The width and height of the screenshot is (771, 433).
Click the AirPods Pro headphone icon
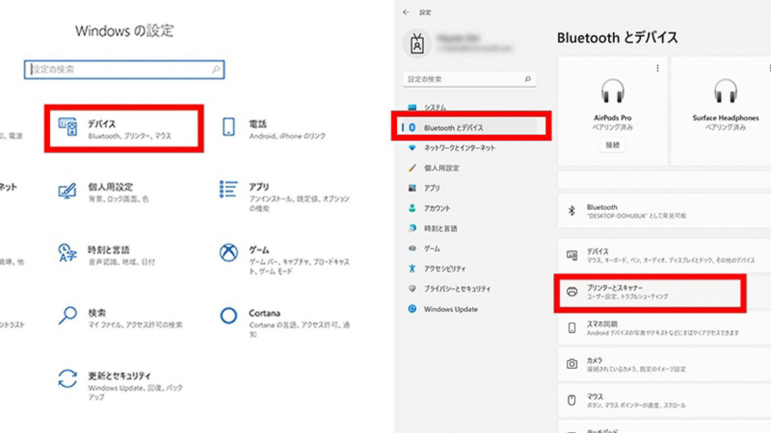pos(613,91)
